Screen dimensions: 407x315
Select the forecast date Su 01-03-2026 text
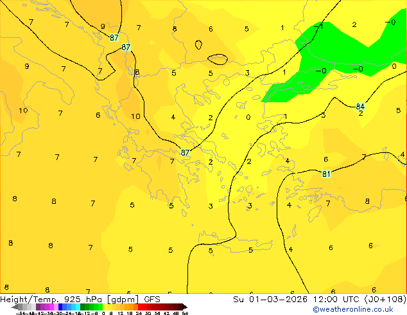click(270, 300)
